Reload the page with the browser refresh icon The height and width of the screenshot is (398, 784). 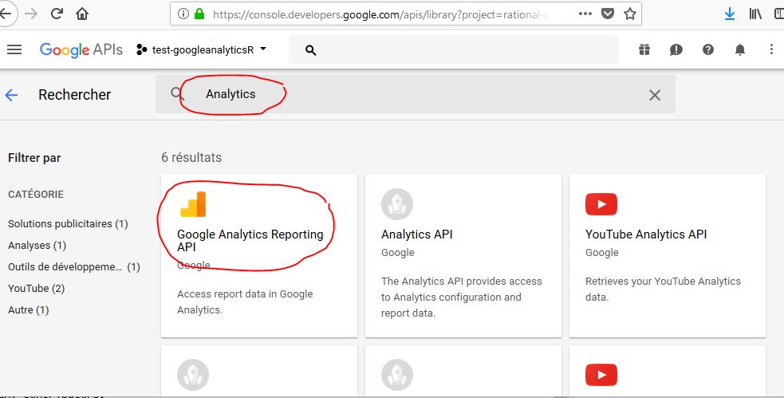pyautogui.click(x=57, y=14)
